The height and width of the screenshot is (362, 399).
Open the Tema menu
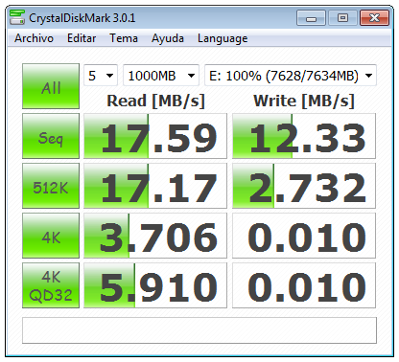tap(124, 38)
